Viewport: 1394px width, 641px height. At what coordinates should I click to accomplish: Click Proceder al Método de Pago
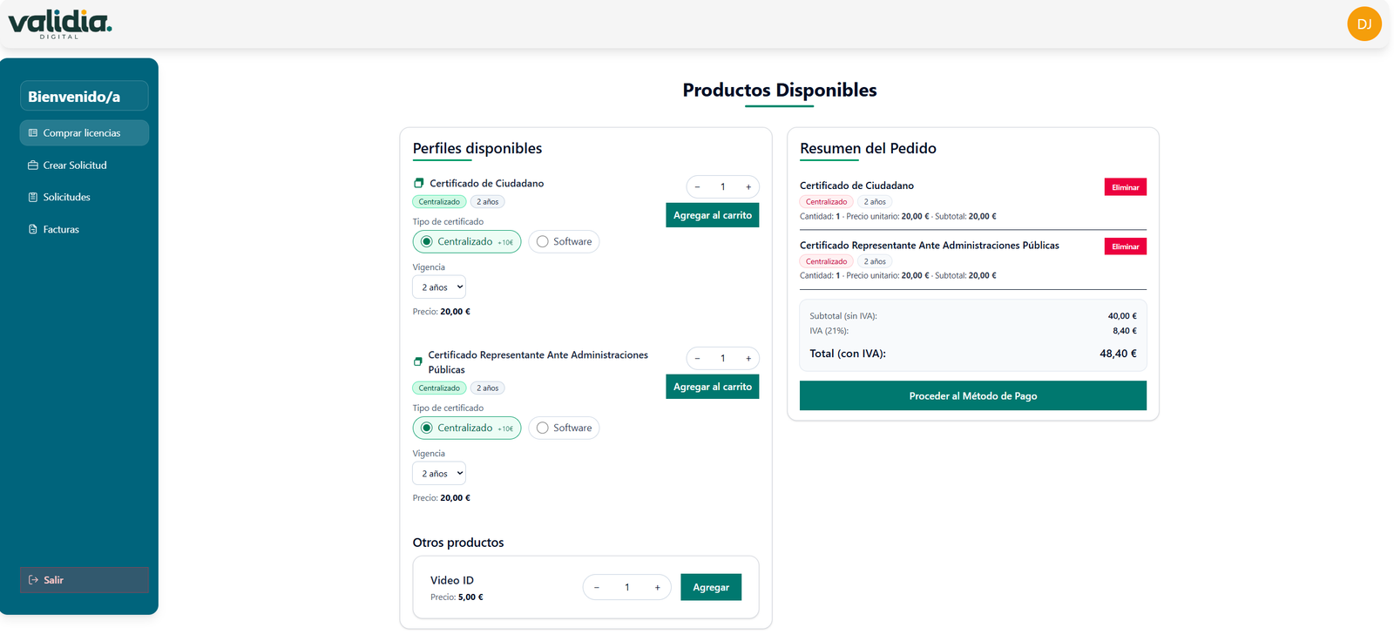973,396
